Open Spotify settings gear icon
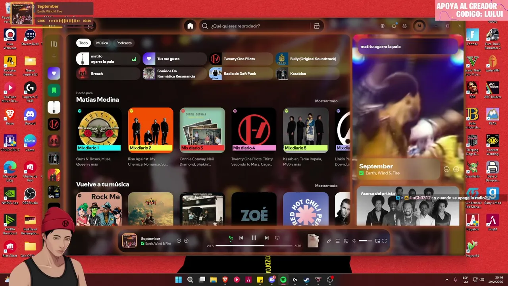The image size is (508, 286). 383,26
